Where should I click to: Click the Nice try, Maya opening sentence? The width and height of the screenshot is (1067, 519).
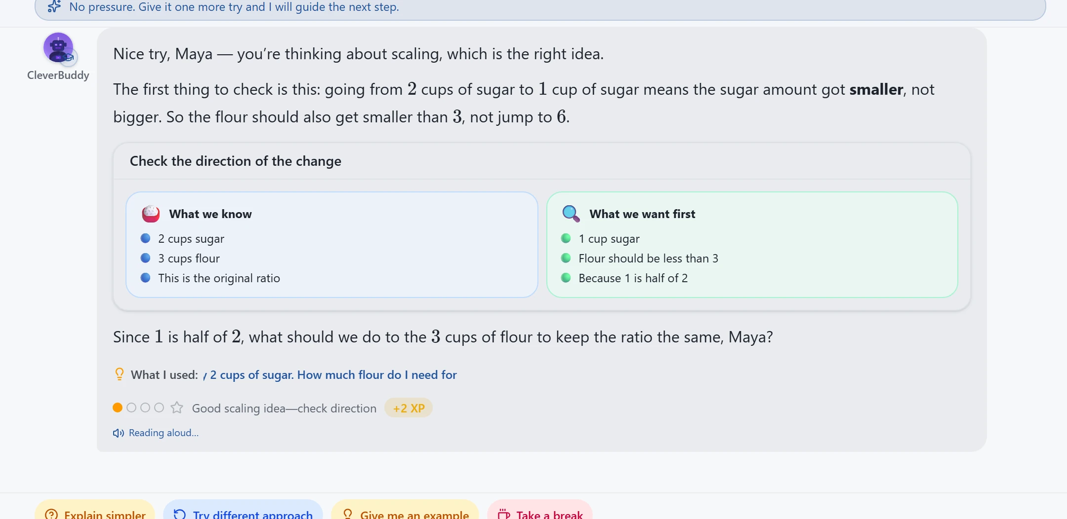[358, 54]
